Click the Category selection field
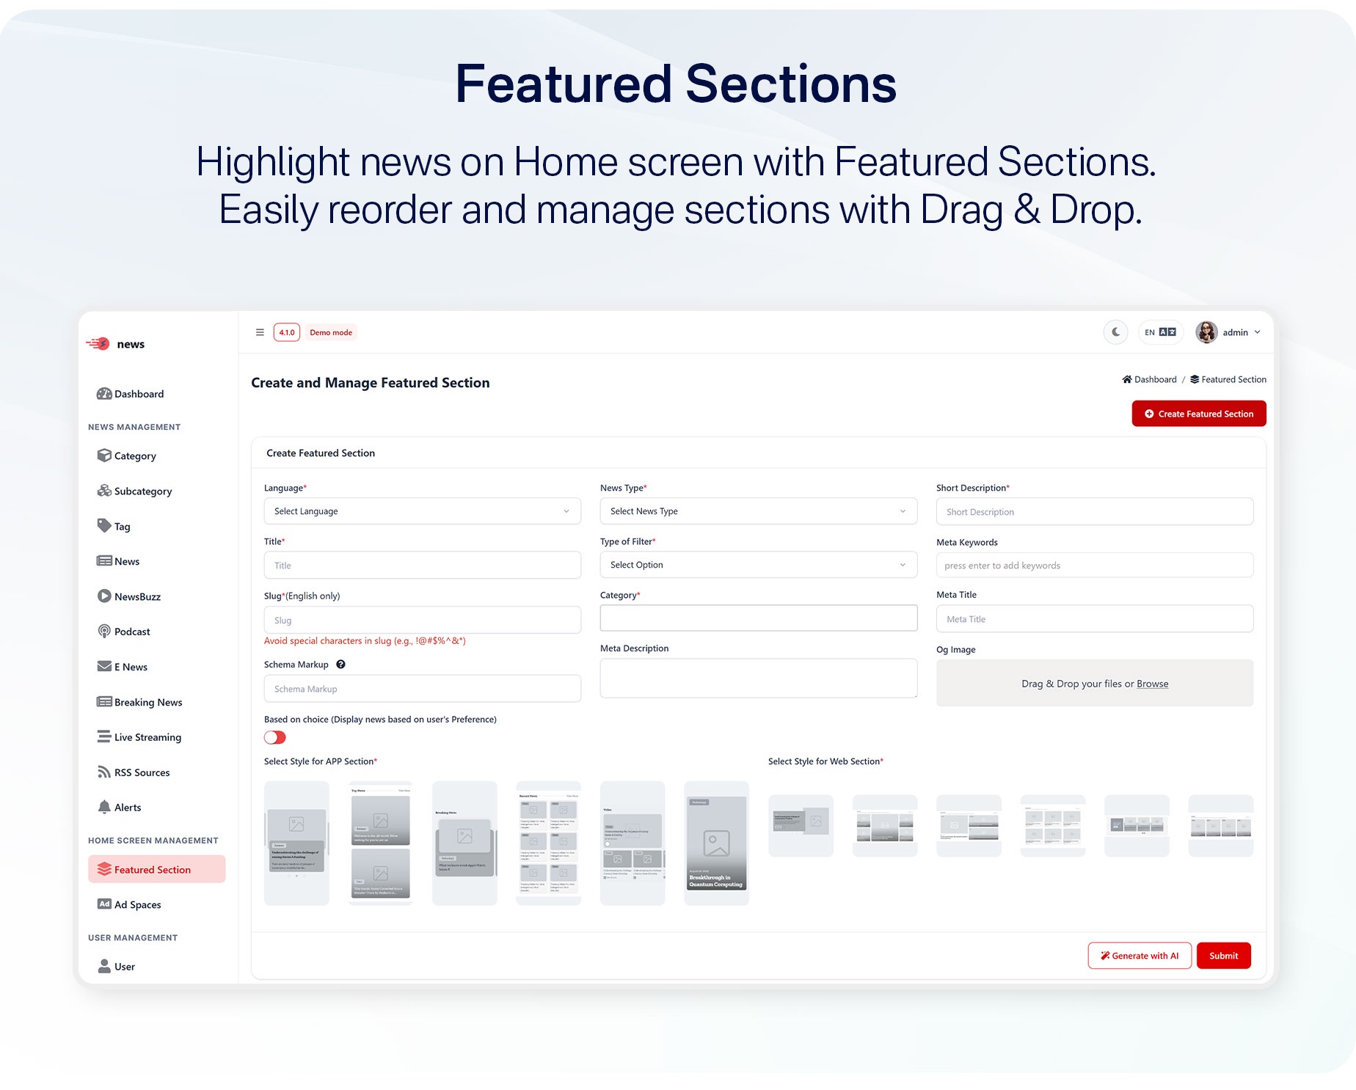 (759, 618)
